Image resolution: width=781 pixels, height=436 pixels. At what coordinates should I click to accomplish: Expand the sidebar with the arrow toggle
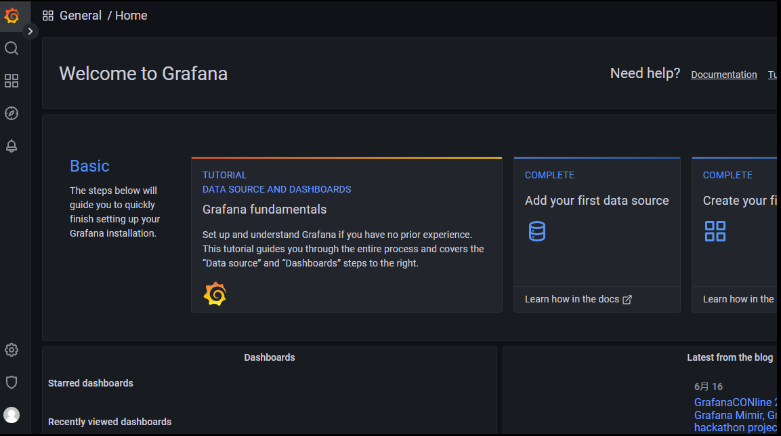[x=30, y=31]
